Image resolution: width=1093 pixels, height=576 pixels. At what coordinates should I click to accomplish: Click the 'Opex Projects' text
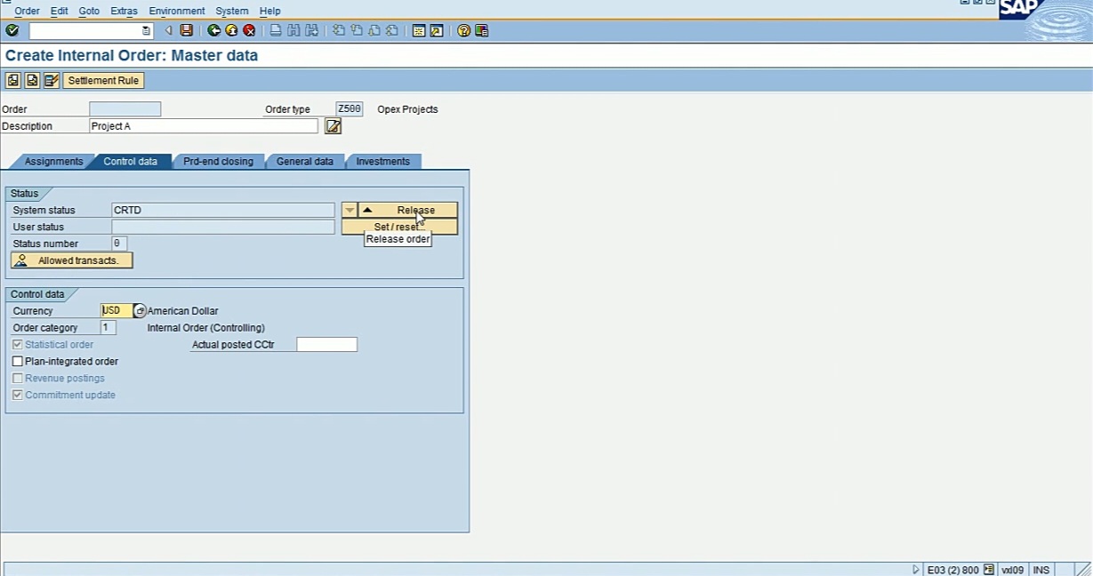407,109
